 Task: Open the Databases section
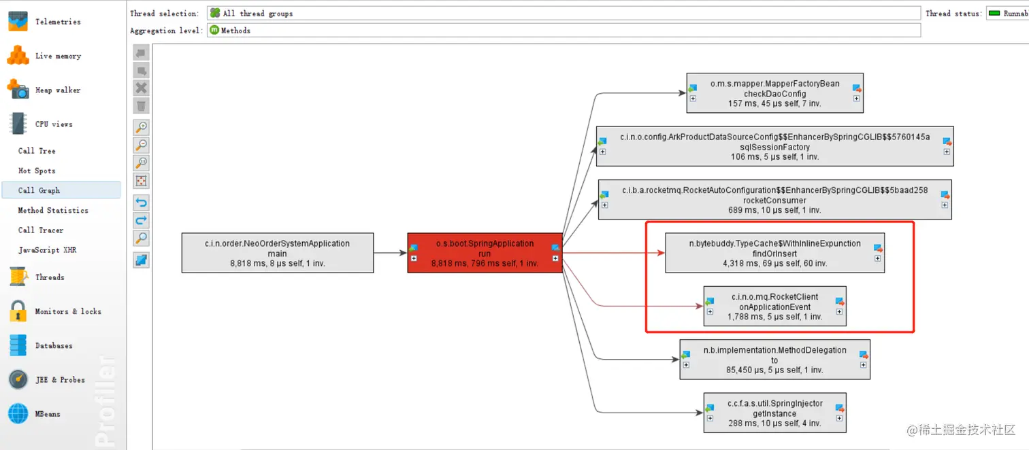pyautogui.click(x=41, y=345)
